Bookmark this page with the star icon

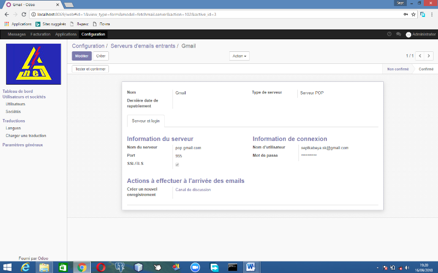pyautogui.click(x=413, y=14)
